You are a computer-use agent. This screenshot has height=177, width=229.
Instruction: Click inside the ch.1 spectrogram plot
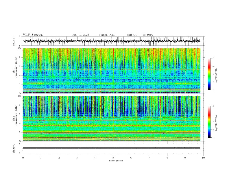(x=111, y=71)
